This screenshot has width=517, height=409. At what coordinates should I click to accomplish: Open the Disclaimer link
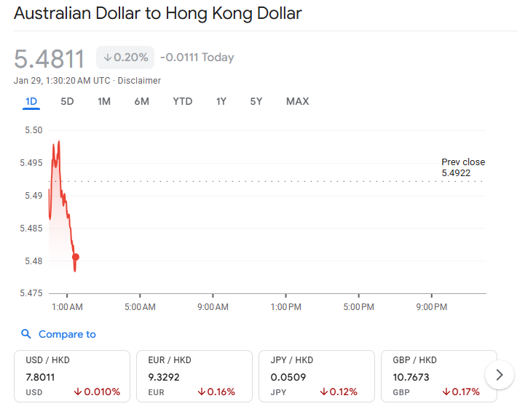[x=139, y=81]
